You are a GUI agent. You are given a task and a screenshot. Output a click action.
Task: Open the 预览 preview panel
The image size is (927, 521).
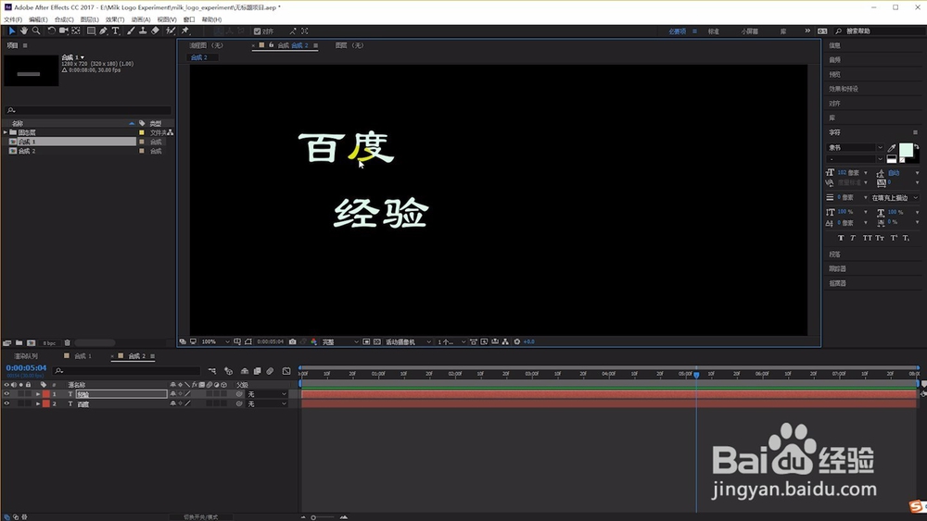tap(835, 74)
